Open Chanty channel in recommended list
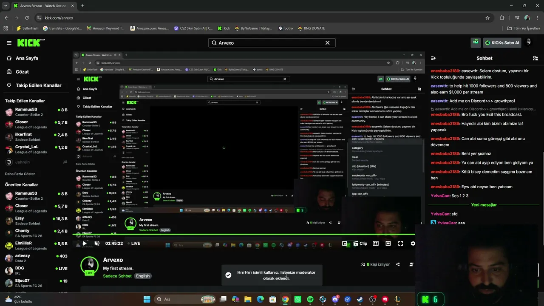 36,233
